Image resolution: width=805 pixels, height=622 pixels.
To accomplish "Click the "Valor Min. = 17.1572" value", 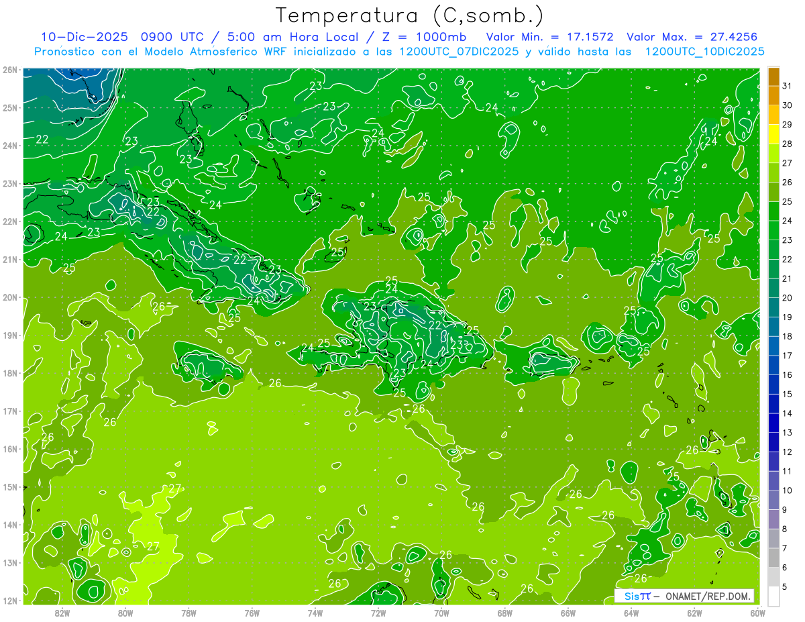I will (x=549, y=37).
